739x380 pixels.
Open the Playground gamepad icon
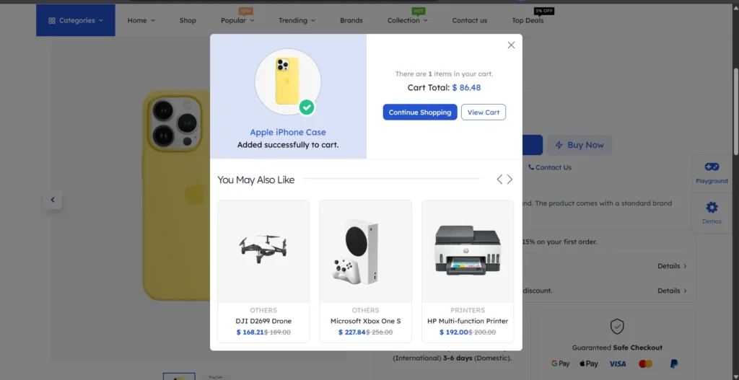pyautogui.click(x=712, y=167)
